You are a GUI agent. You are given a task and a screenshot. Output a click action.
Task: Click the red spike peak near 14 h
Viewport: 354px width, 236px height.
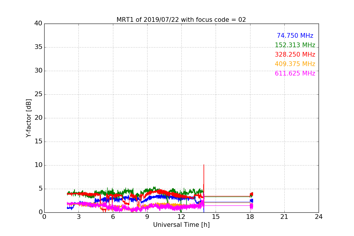coord(204,165)
